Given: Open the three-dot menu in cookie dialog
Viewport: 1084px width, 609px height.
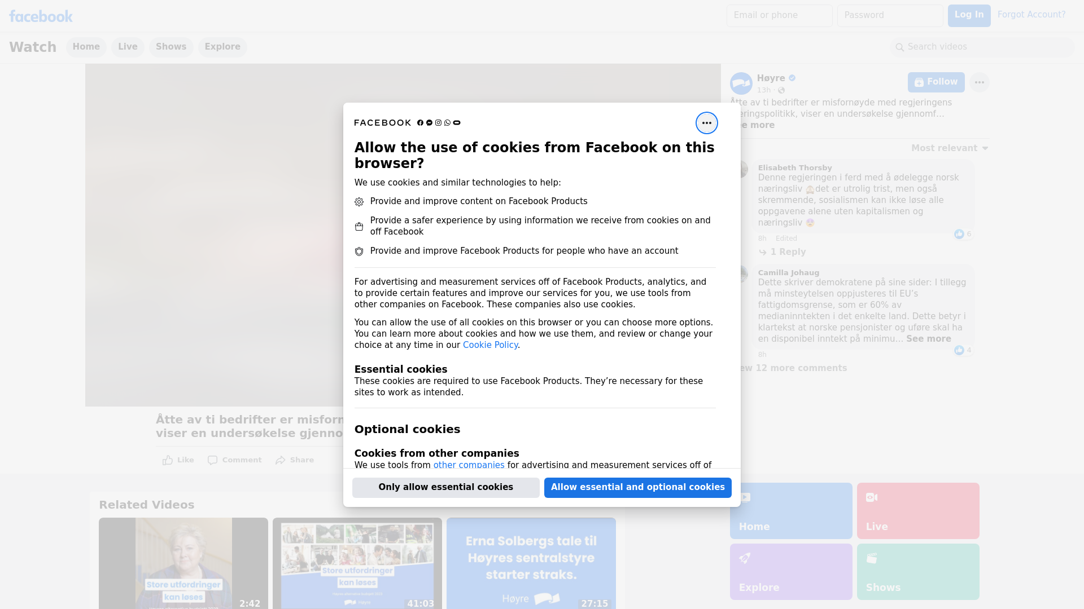Looking at the screenshot, I should coord(706,123).
